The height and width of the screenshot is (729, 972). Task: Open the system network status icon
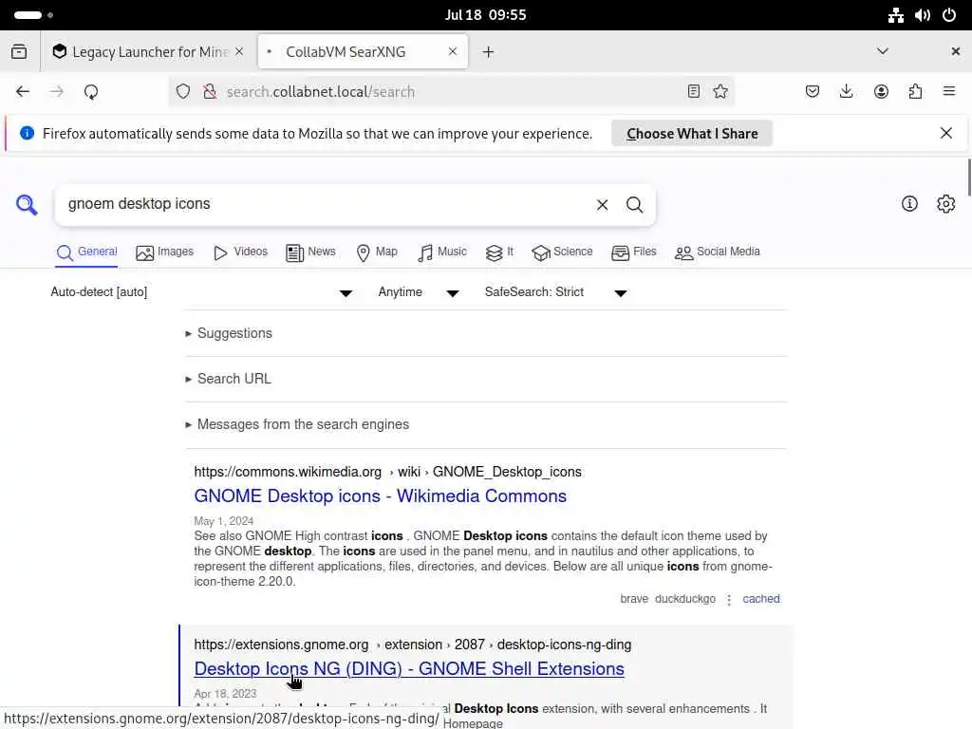click(896, 15)
